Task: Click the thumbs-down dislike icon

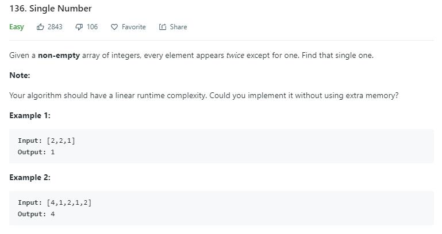Action: coord(79,27)
